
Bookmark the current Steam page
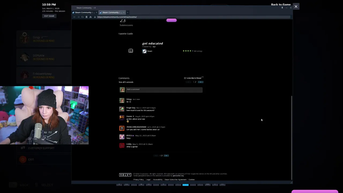(x=86, y=17)
